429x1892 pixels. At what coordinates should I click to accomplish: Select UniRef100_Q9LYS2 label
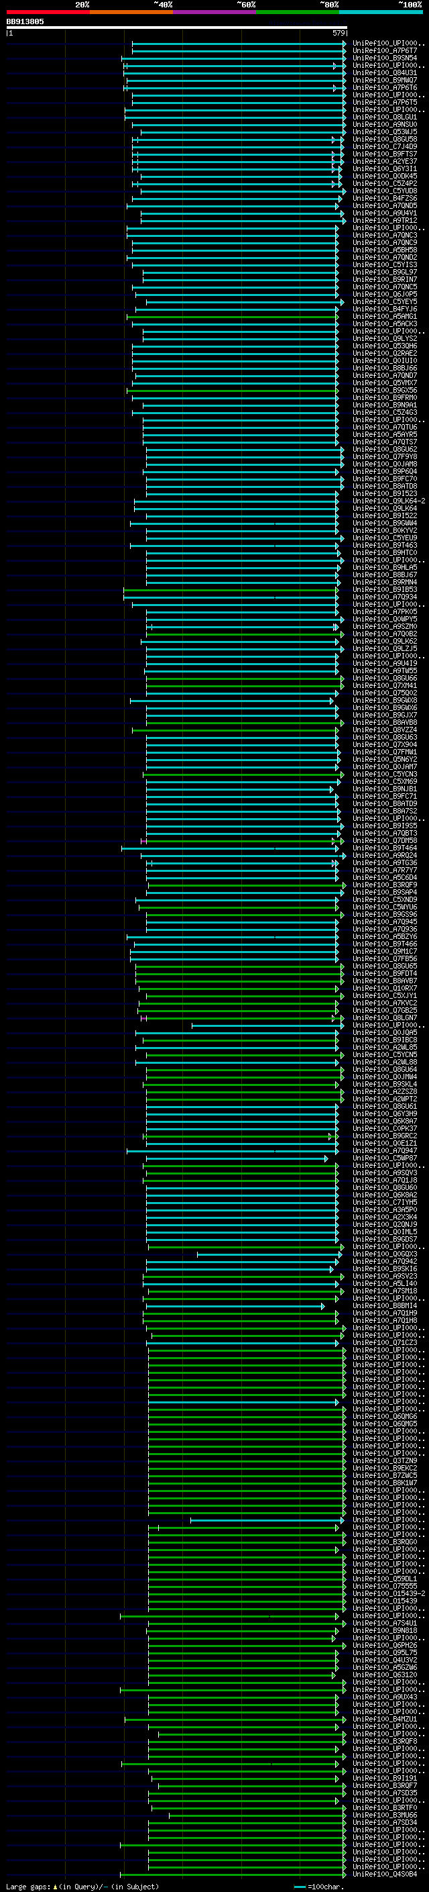(384, 338)
